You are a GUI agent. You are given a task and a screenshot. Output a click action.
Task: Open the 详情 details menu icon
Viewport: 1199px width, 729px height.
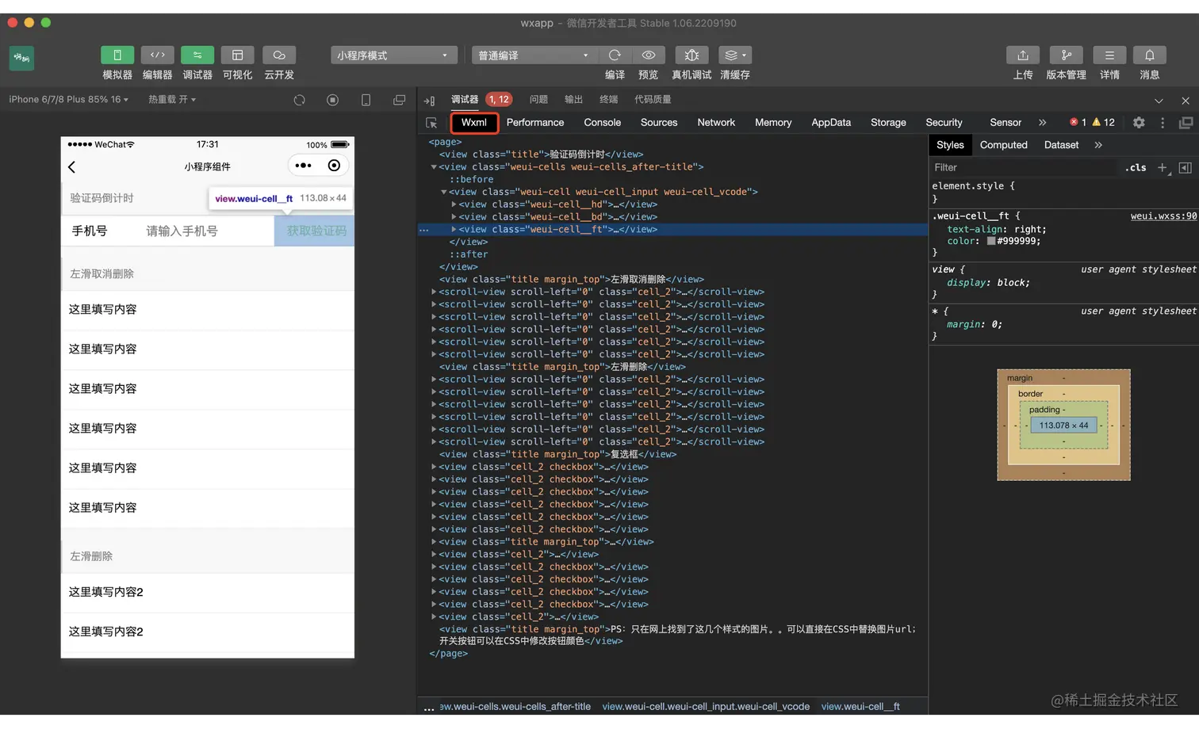[x=1109, y=55]
